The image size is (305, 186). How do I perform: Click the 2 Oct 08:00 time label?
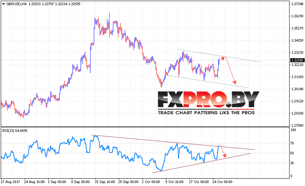click(x=151, y=182)
